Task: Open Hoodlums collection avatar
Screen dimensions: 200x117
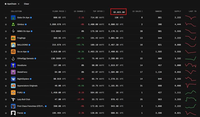Action: point(13,65)
